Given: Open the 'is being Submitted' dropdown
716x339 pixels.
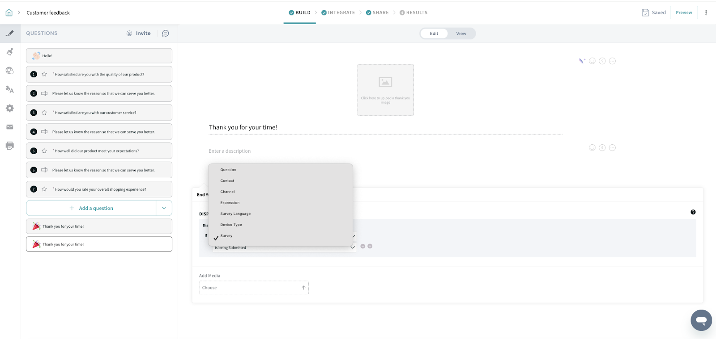Looking at the screenshot, I should [284, 248].
